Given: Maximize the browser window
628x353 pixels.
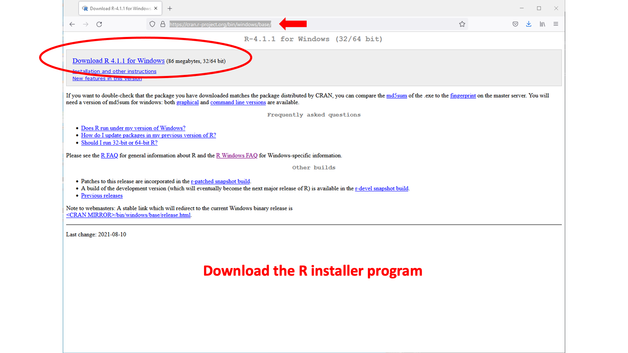Looking at the screenshot, I should (x=539, y=8).
